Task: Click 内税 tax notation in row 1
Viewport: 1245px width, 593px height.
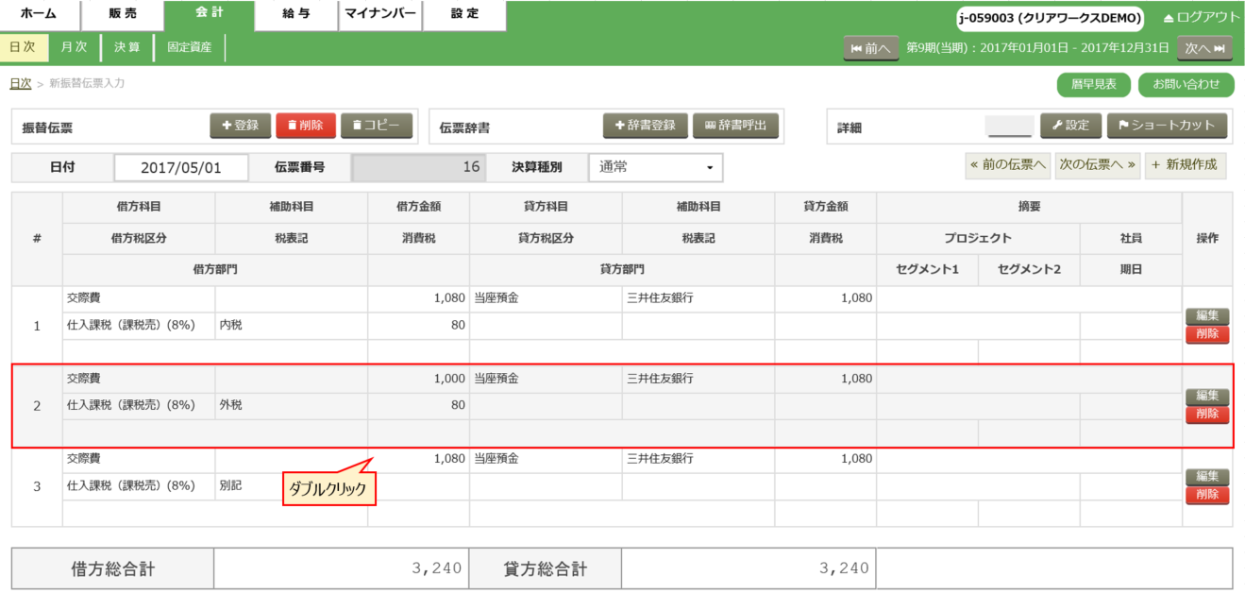Action: [x=231, y=325]
